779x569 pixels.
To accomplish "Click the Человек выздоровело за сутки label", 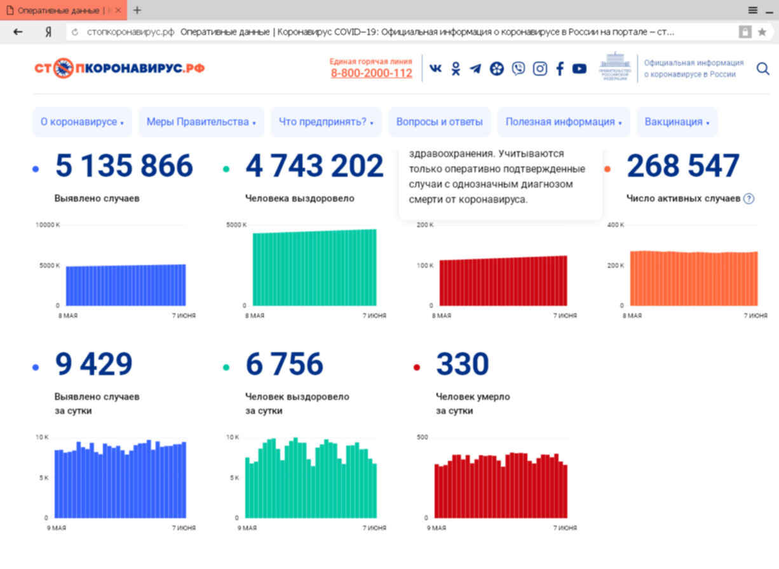I will tap(297, 404).
